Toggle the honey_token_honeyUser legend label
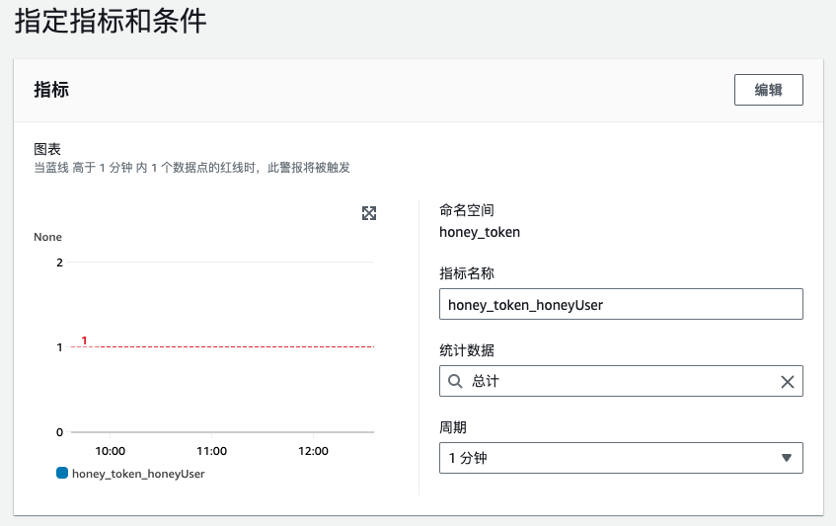Image resolution: width=836 pixels, height=526 pixels. click(138, 474)
